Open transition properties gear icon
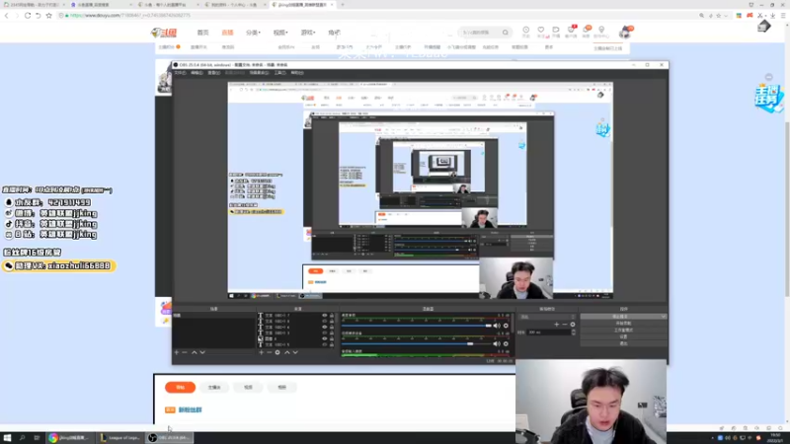790x444 pixels. (x=573, y=325)
